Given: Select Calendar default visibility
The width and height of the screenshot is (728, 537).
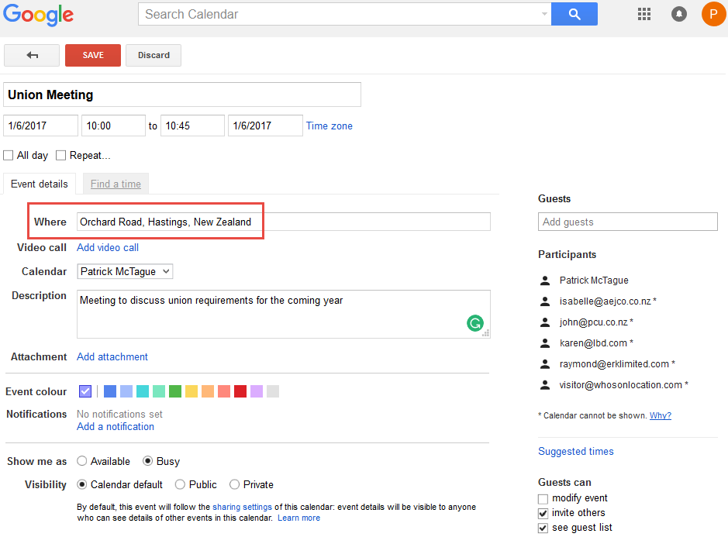Looking at the screenshot, I should click(81, 484).
